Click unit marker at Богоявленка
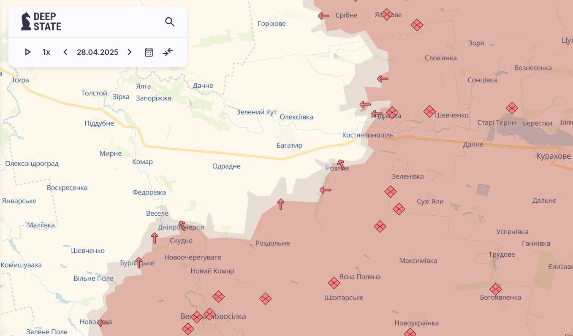This screenshot has height=336, width=573. (x=495, y=289)
